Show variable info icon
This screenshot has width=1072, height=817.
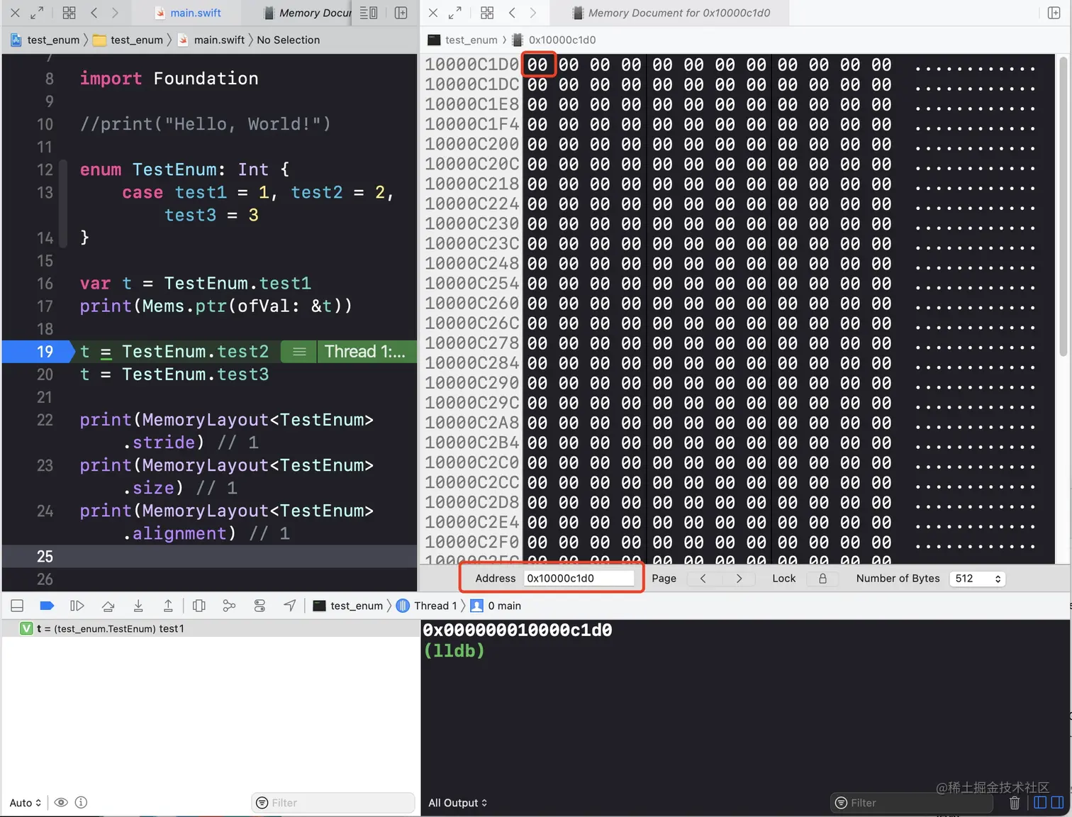81,803
